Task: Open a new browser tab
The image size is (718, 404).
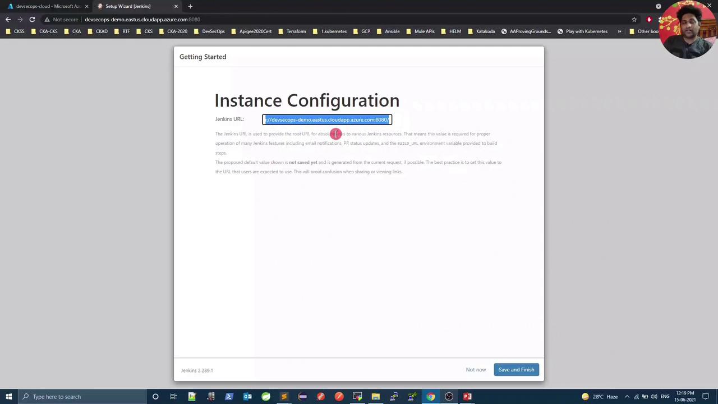Action: point(190,6)
